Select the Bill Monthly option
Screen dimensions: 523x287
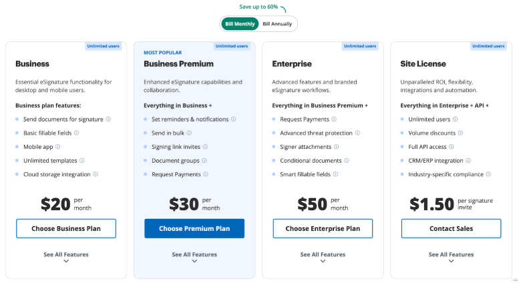[x=240, y=24]
